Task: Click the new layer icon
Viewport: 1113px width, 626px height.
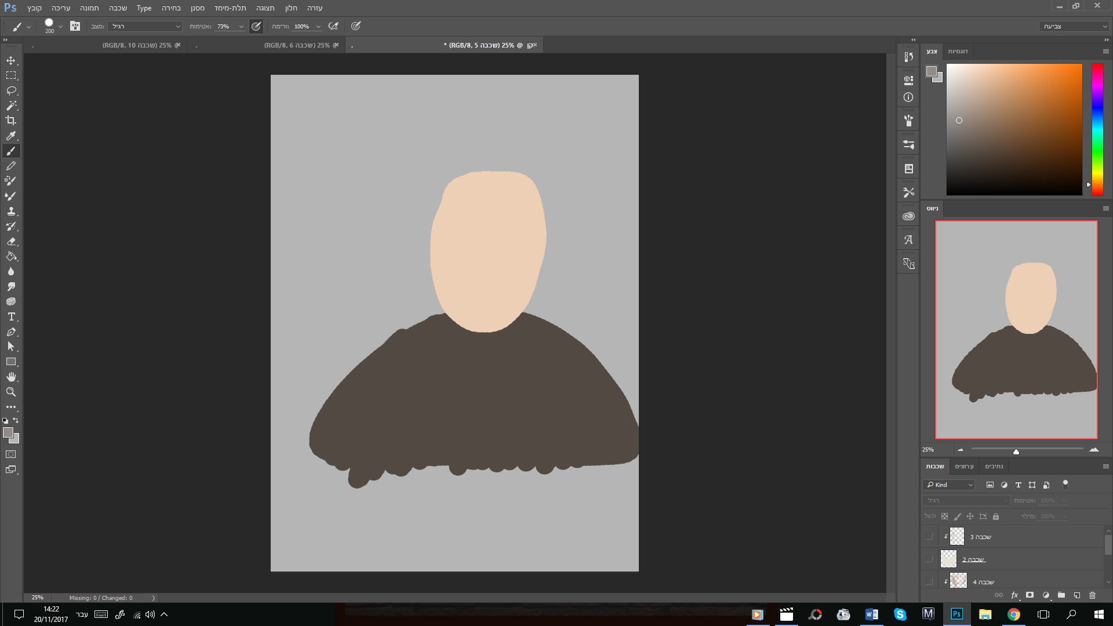Action: 1076,595
